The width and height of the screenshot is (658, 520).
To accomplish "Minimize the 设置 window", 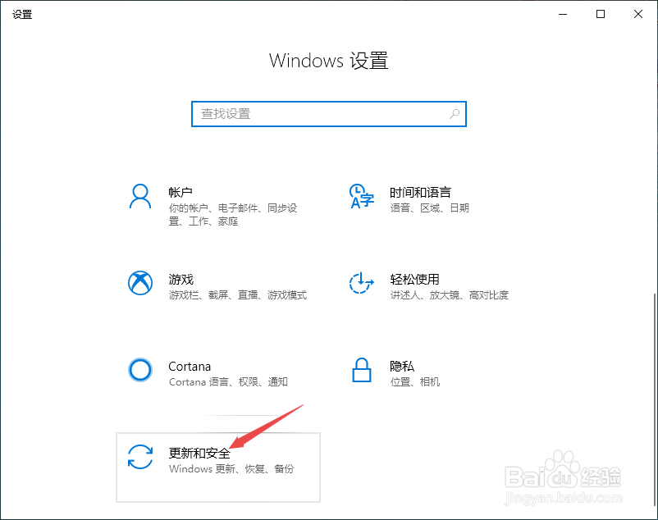I will pos(563,14).
